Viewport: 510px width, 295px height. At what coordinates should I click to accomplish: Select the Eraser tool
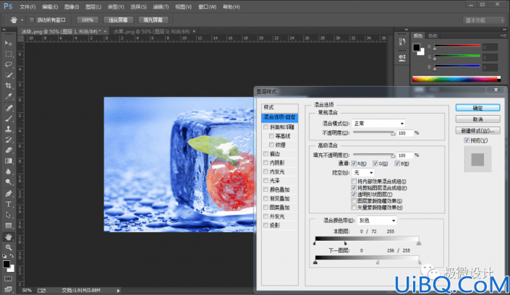click(9, 150)
